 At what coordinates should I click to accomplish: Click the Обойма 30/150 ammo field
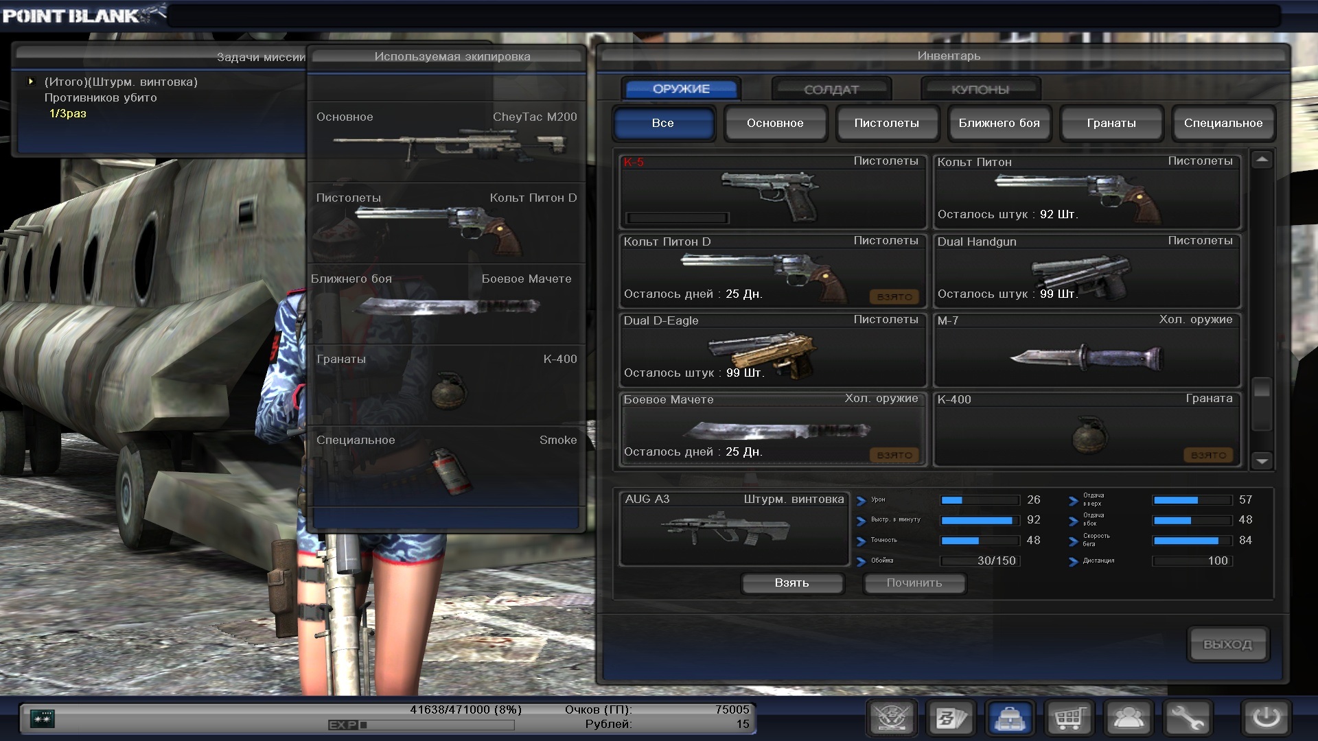980,561
